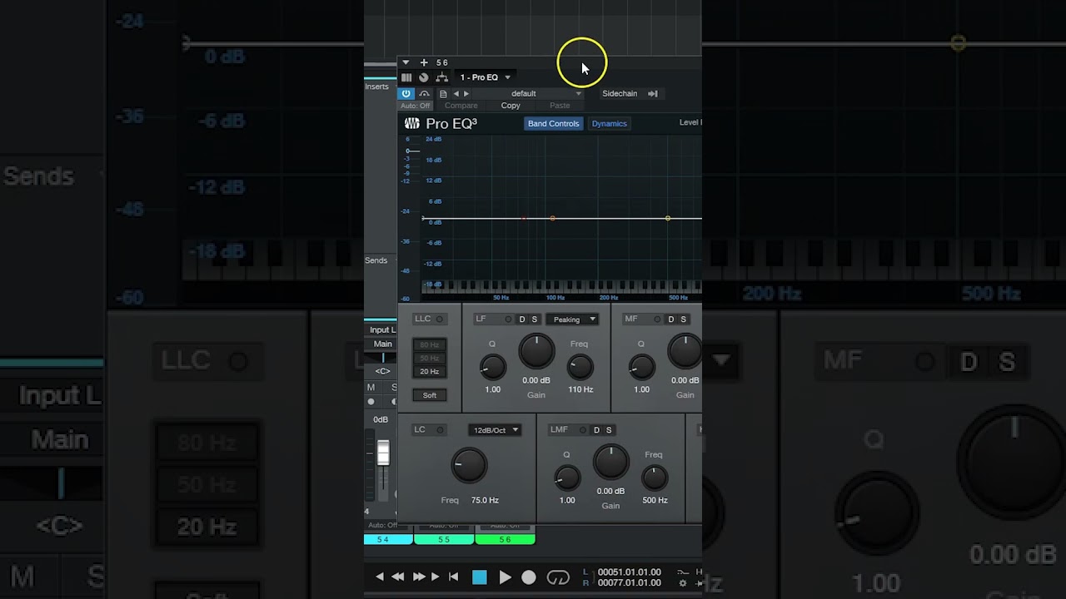The image size is (1066, 599).
Task: Select the red LC band node
Action: click(x=524, y=218)
